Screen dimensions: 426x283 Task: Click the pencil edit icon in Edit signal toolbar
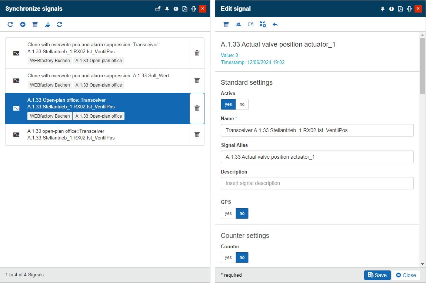pyautogui.click(x=250, y=24)
